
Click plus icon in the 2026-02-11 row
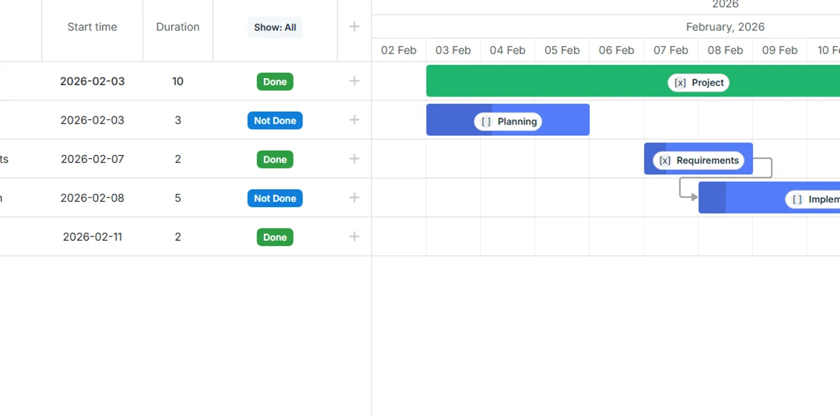click(354, 236)
